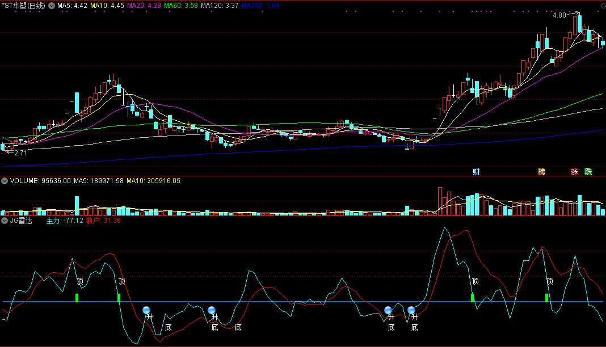Screen dimensions: 606x347
Task: Click the yellow MA10: 4.45 label
Action: point(107,6)
